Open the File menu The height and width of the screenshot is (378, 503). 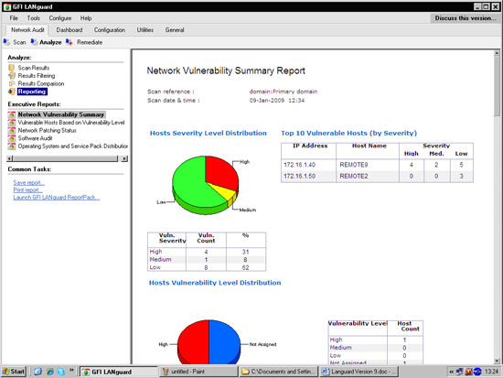14,18
